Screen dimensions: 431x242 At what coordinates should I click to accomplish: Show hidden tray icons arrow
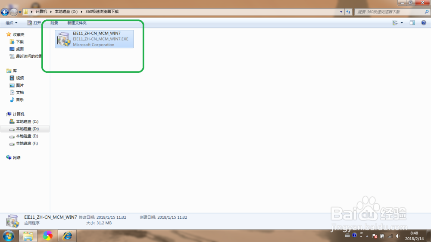[367, 236]
